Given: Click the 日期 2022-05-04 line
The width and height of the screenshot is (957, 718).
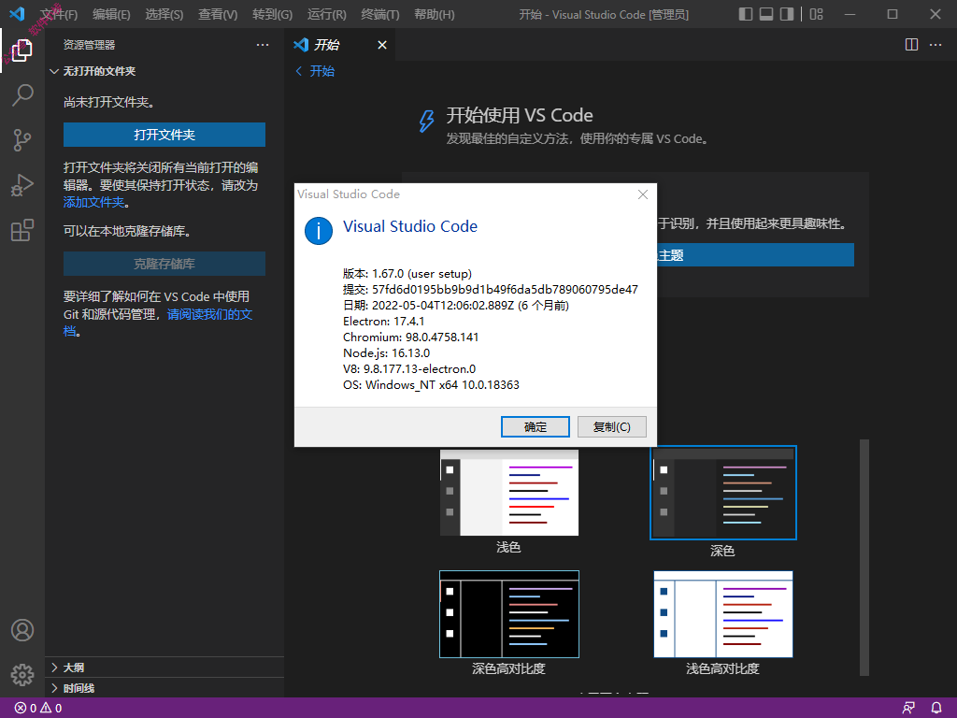Looking at the screenshot, I should pos(456,306).
